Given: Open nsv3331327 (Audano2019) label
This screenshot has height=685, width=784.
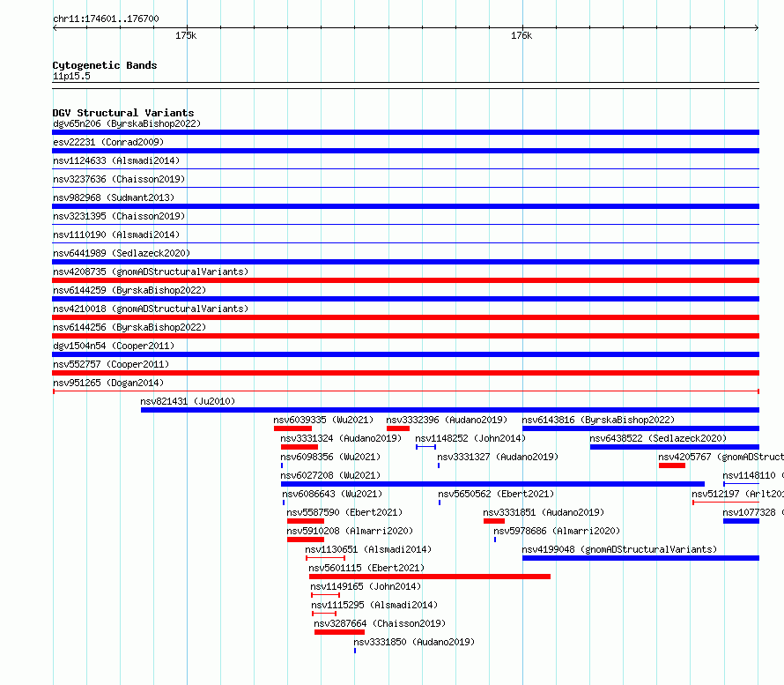Looking at the screenshot, I should [498, 457].
